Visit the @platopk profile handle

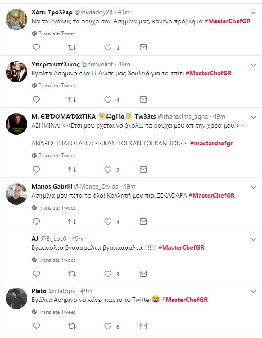pyautogui.click(x=62, y=291)
